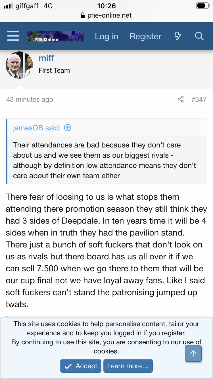
Task: Open the search magnifier icon
Action: click(199, 36)
